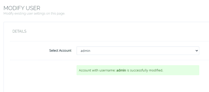Click dashed divider below the account selector

coord(109,60)
